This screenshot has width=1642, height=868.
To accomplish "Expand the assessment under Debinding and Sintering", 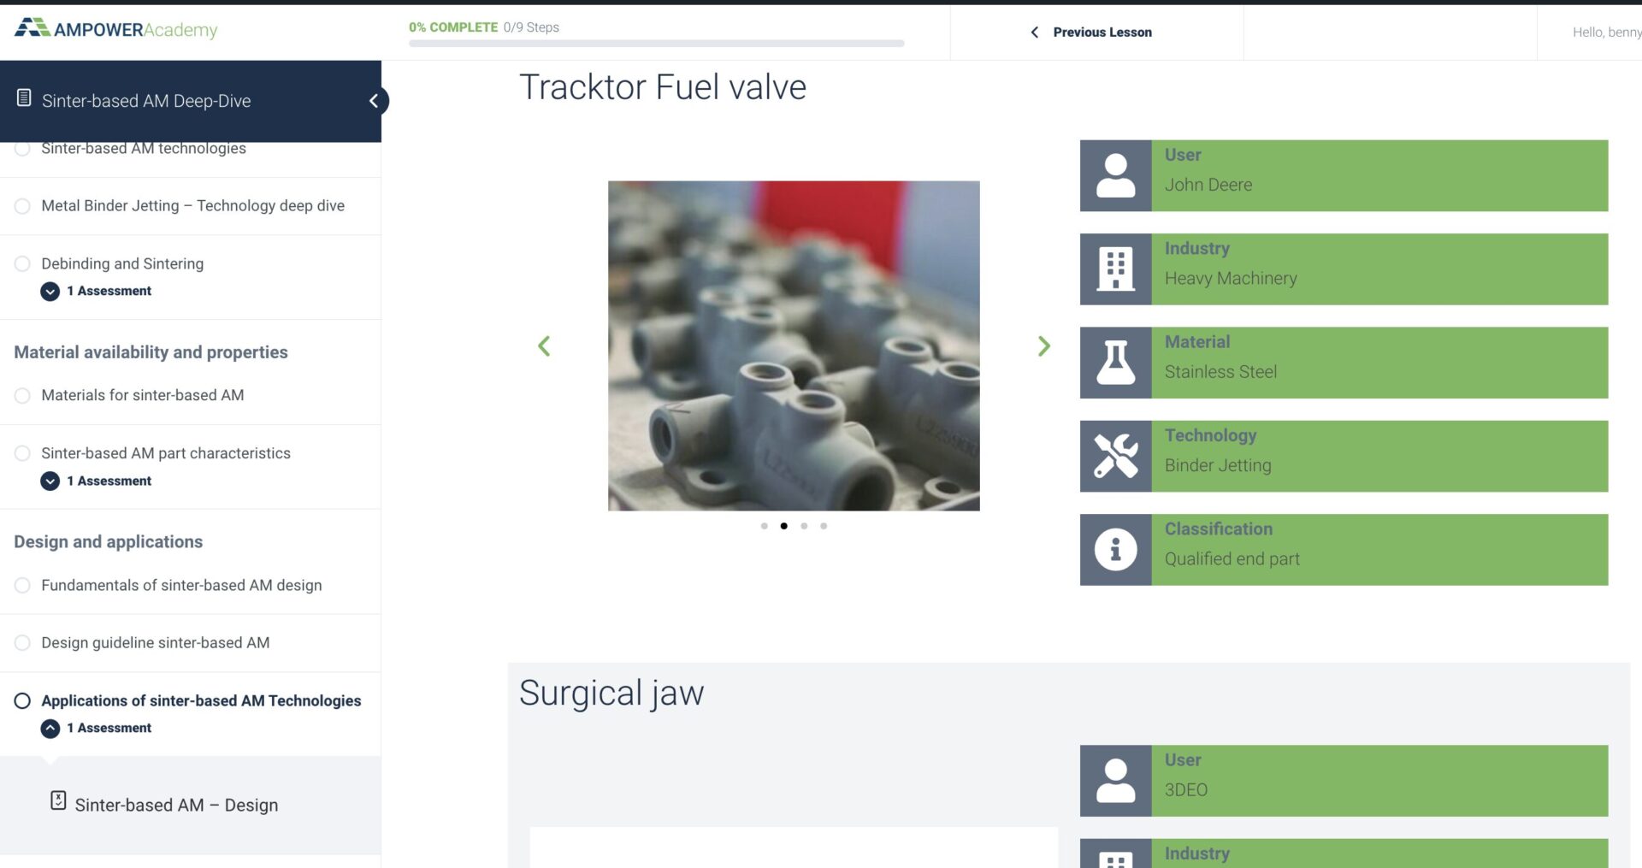I will pos(50,292).
